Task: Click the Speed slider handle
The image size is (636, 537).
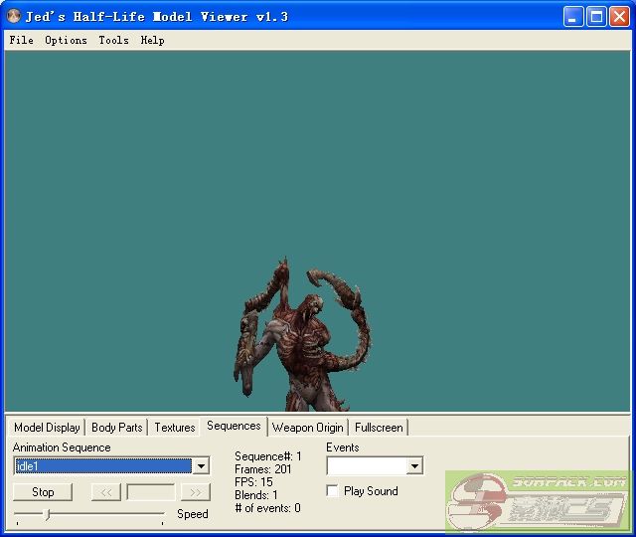Action: (47, 514)
